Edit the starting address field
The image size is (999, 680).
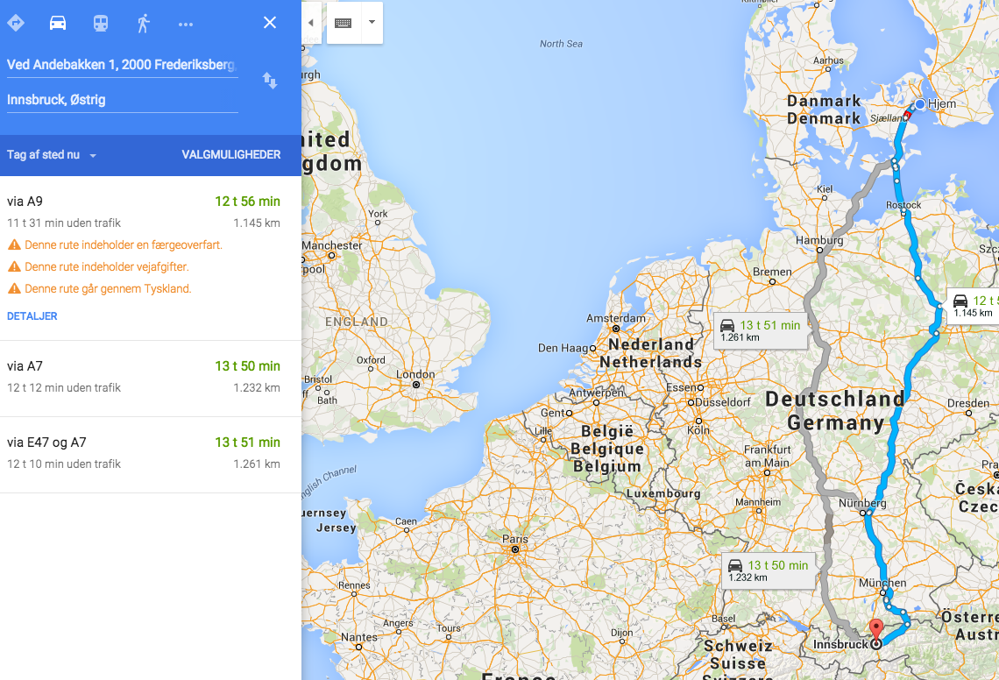(x=122, y=65)
